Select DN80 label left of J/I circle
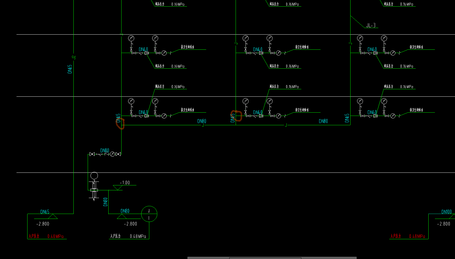 click(125, 211)
